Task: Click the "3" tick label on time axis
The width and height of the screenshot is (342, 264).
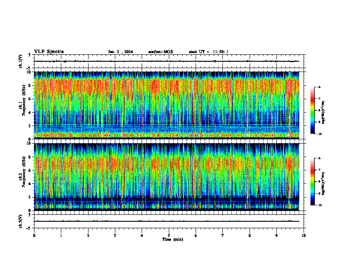Action: (x=115, y=236)
